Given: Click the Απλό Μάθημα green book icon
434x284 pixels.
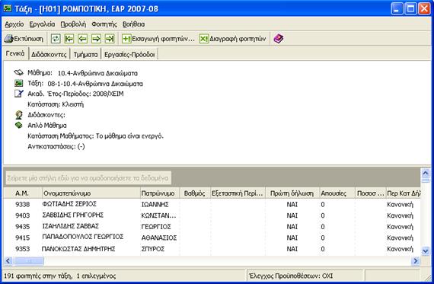Looking at the screenshot, I should point(19,125).
